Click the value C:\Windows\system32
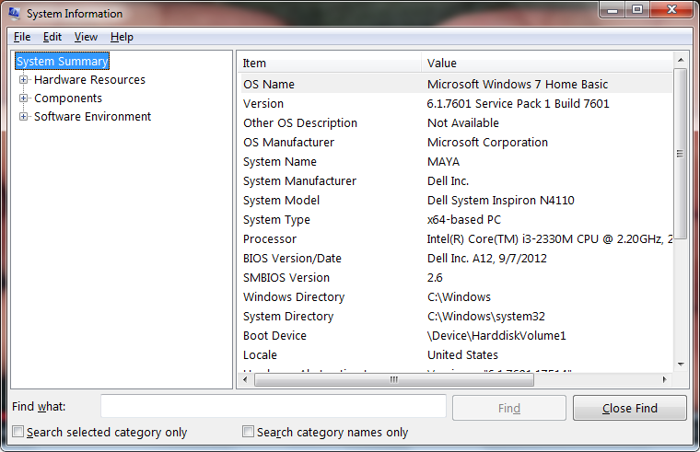The image size is (700, 452). (x=485, y=317)
